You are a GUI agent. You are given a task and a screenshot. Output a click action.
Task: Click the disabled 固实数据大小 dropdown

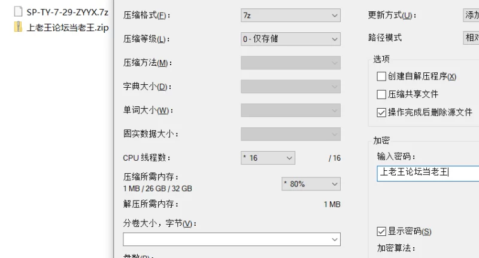[290, 134]
